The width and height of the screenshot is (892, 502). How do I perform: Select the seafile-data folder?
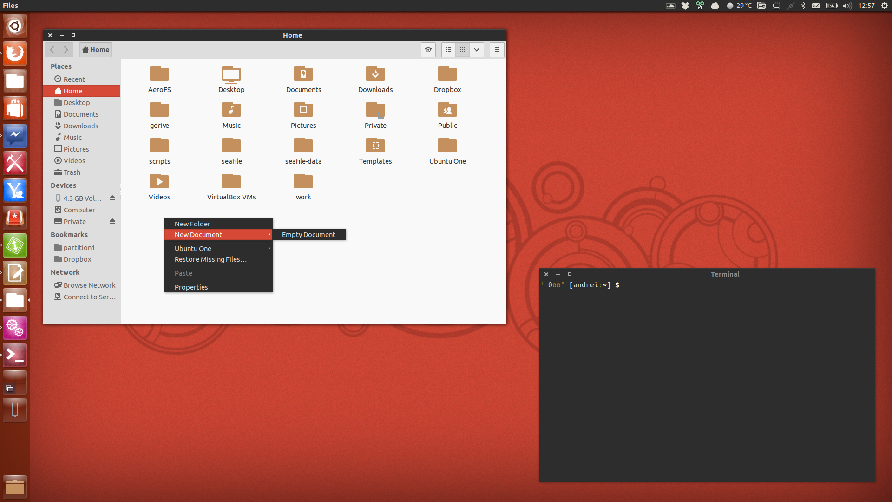[x=303, y=146]
